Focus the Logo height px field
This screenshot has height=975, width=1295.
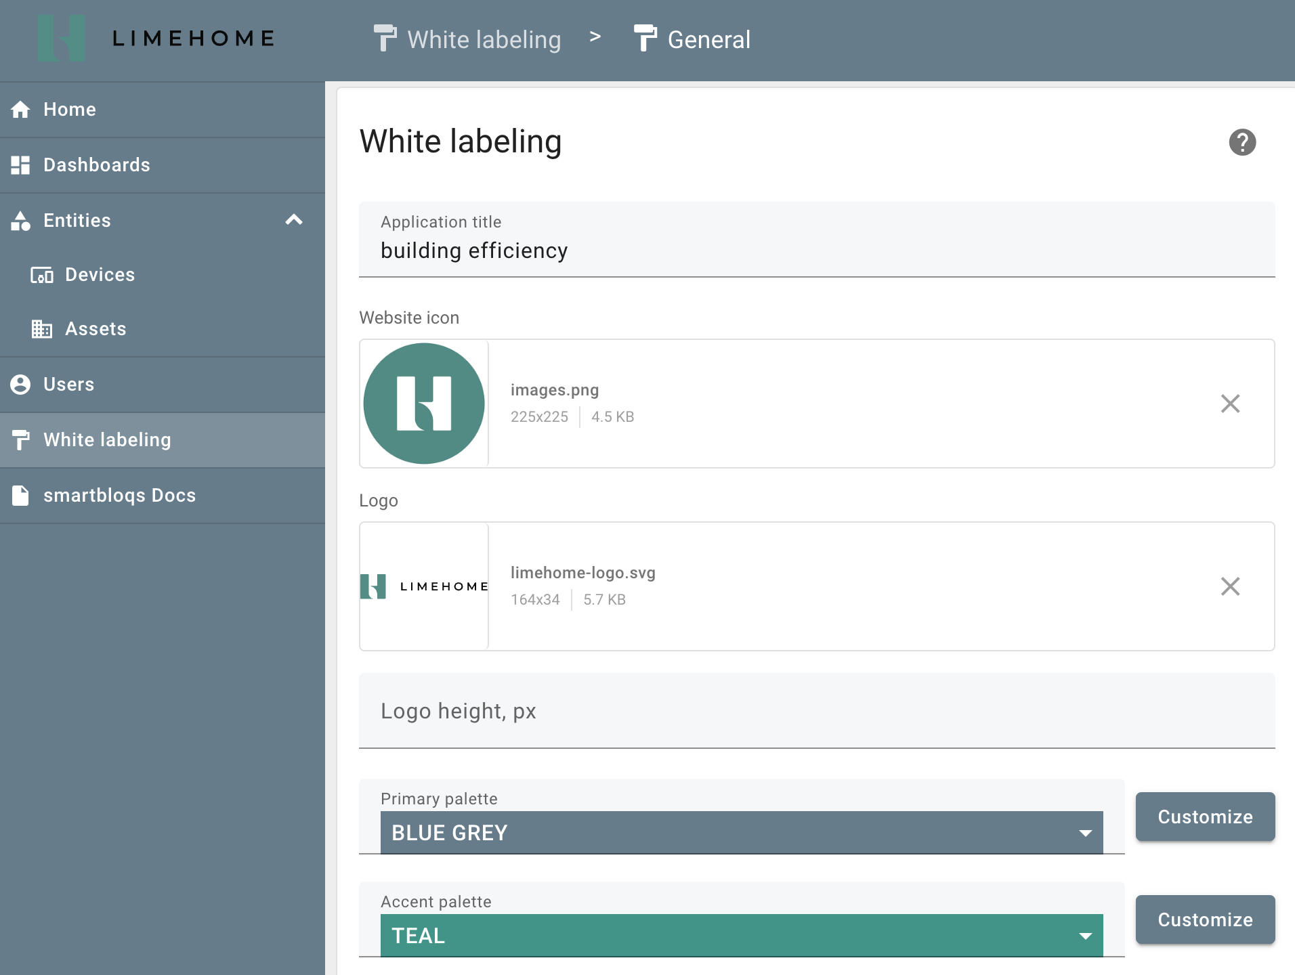click(x=816, y=711)
